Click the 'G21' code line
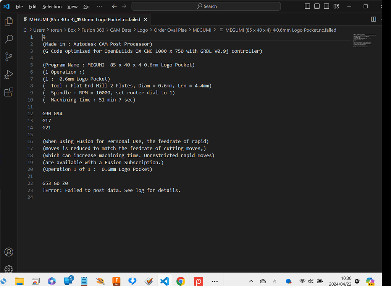This screenshot has height=286, width=391. [x=47, y=128]
